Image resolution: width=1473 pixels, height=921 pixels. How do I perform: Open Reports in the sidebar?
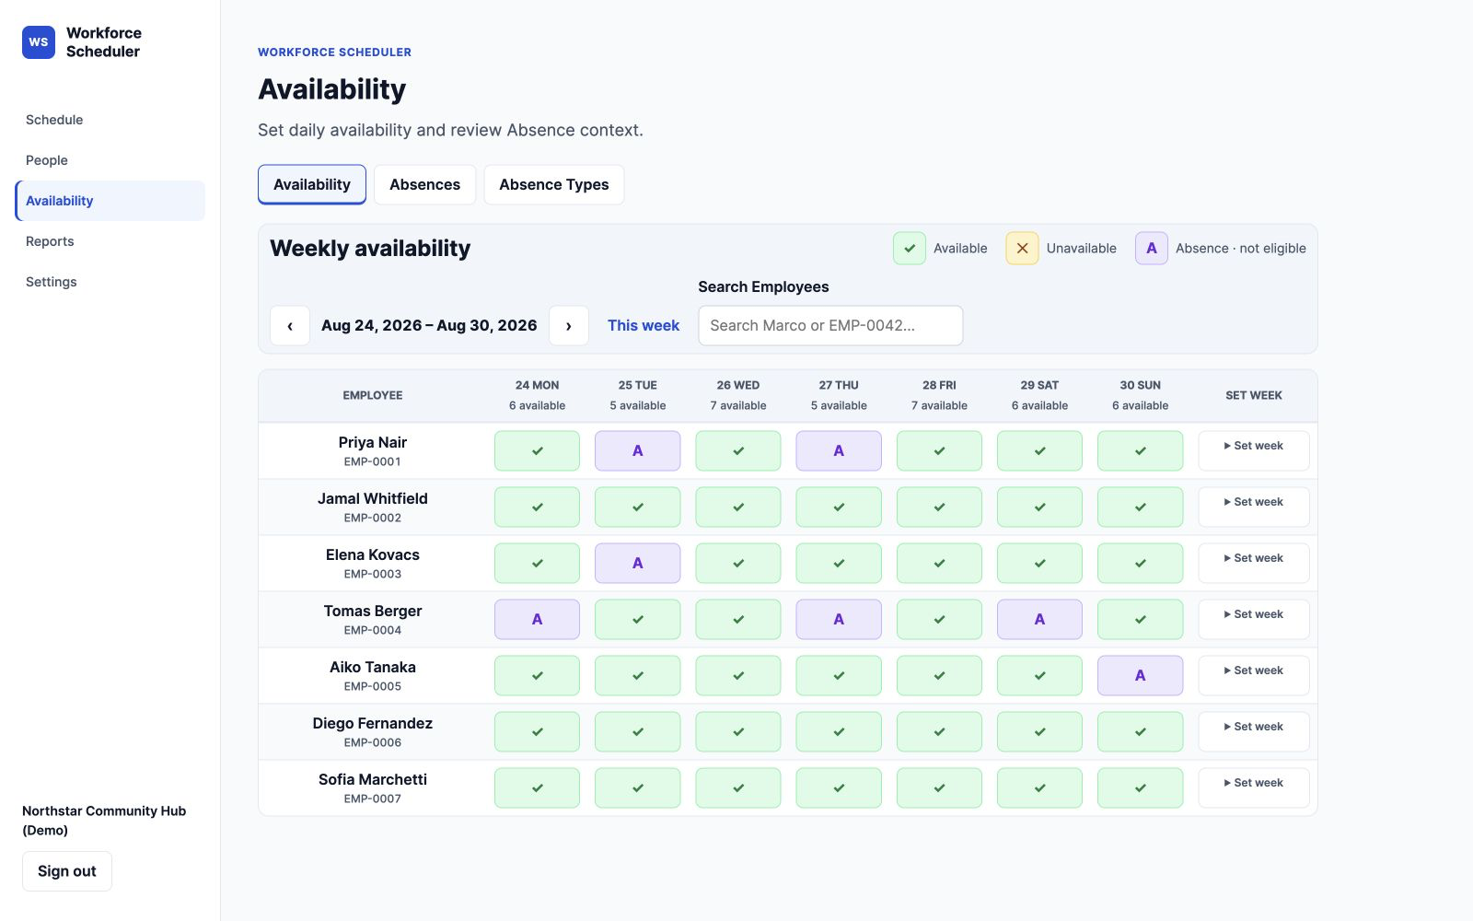[110, 241]
